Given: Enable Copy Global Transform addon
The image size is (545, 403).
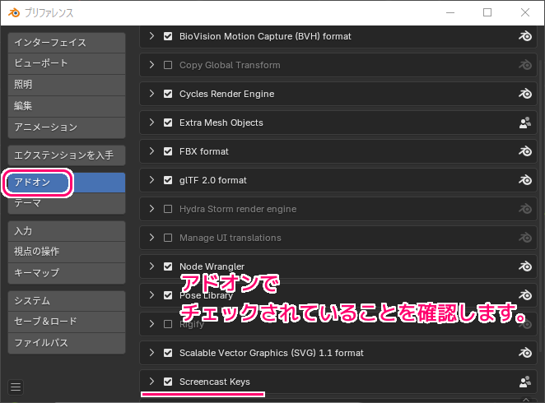Looking at the screenshot, I should [168, 65].
